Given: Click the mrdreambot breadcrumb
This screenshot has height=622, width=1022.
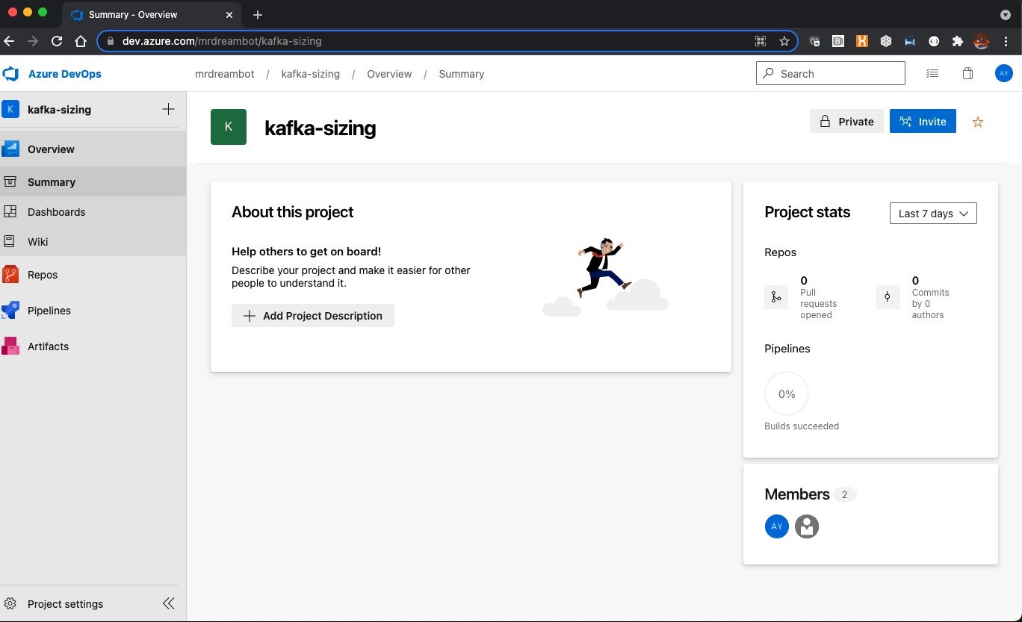Looking at the screenshot, I should click(x=224, y=74).
